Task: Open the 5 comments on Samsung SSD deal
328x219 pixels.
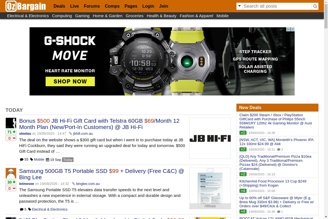Action: coord(23,209)
